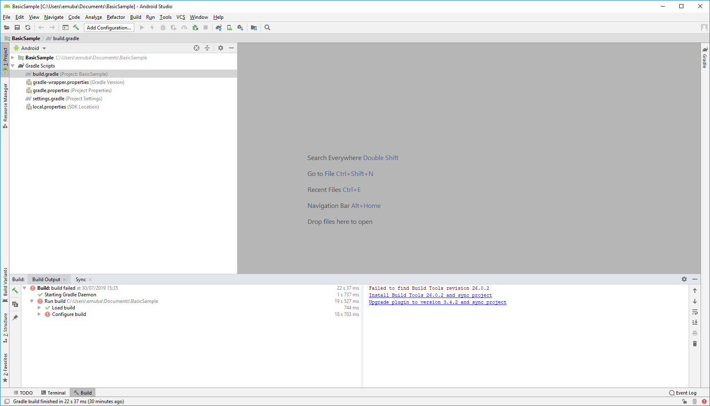Expand the Load build node
This screenshot has width=710, height=406.
[x=39, y=308]
